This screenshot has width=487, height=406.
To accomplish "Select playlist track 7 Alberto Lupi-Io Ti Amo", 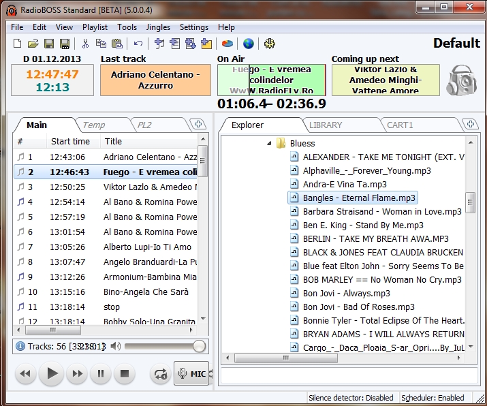I will point(106,247).
